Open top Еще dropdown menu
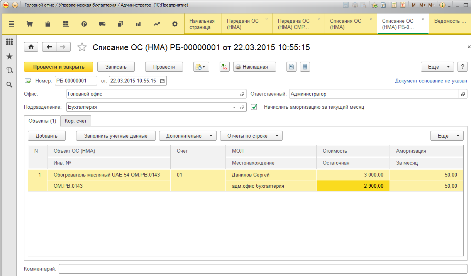This screenshot has width=471, height=276. point(437,67)
